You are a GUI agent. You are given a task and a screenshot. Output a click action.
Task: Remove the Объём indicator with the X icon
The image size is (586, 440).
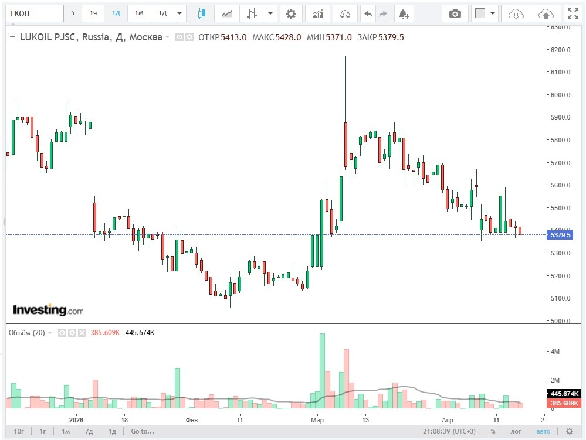[82, 333]
